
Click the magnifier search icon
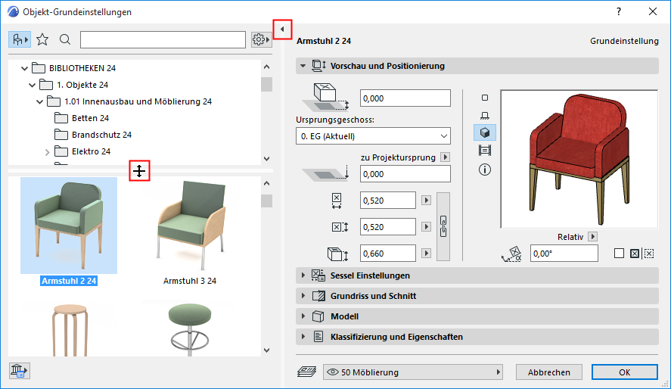pyautogui.click(x=65, y=40)
